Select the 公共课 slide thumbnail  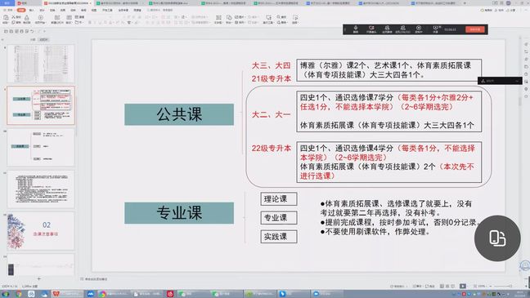[41, 105]
